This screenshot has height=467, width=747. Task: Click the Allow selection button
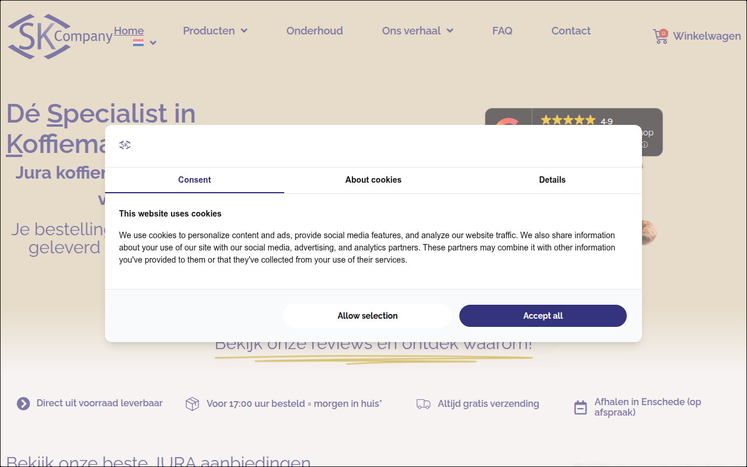(x=368, y=316)
